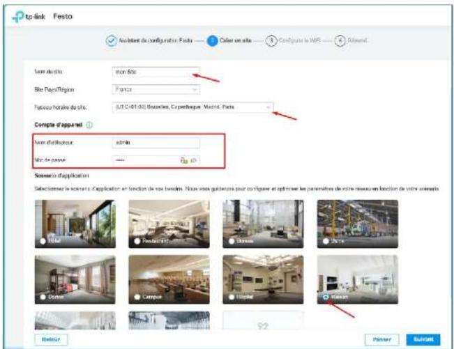Click the Retour button

pos(51,339)
